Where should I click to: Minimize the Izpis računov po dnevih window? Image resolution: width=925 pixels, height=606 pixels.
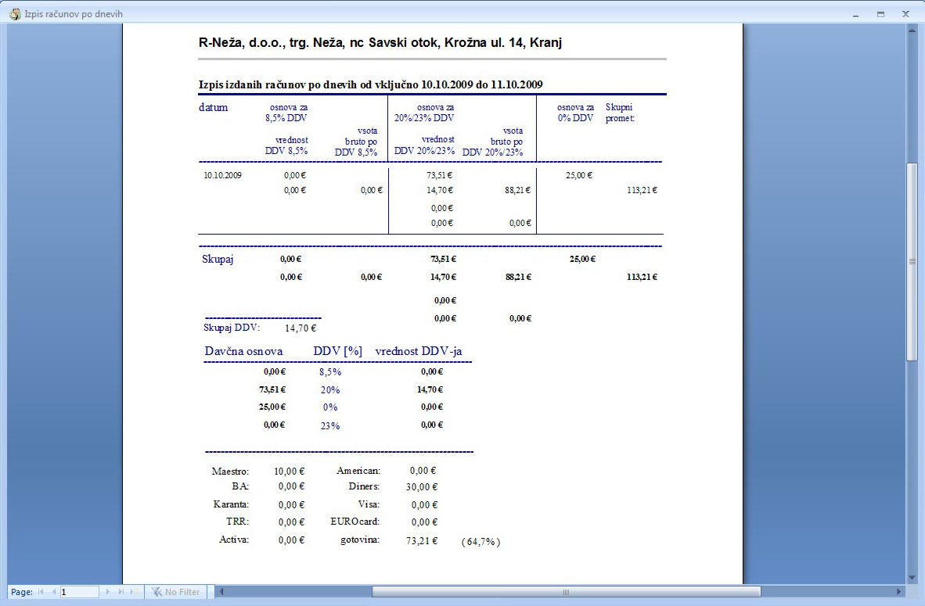pos(857,14)
